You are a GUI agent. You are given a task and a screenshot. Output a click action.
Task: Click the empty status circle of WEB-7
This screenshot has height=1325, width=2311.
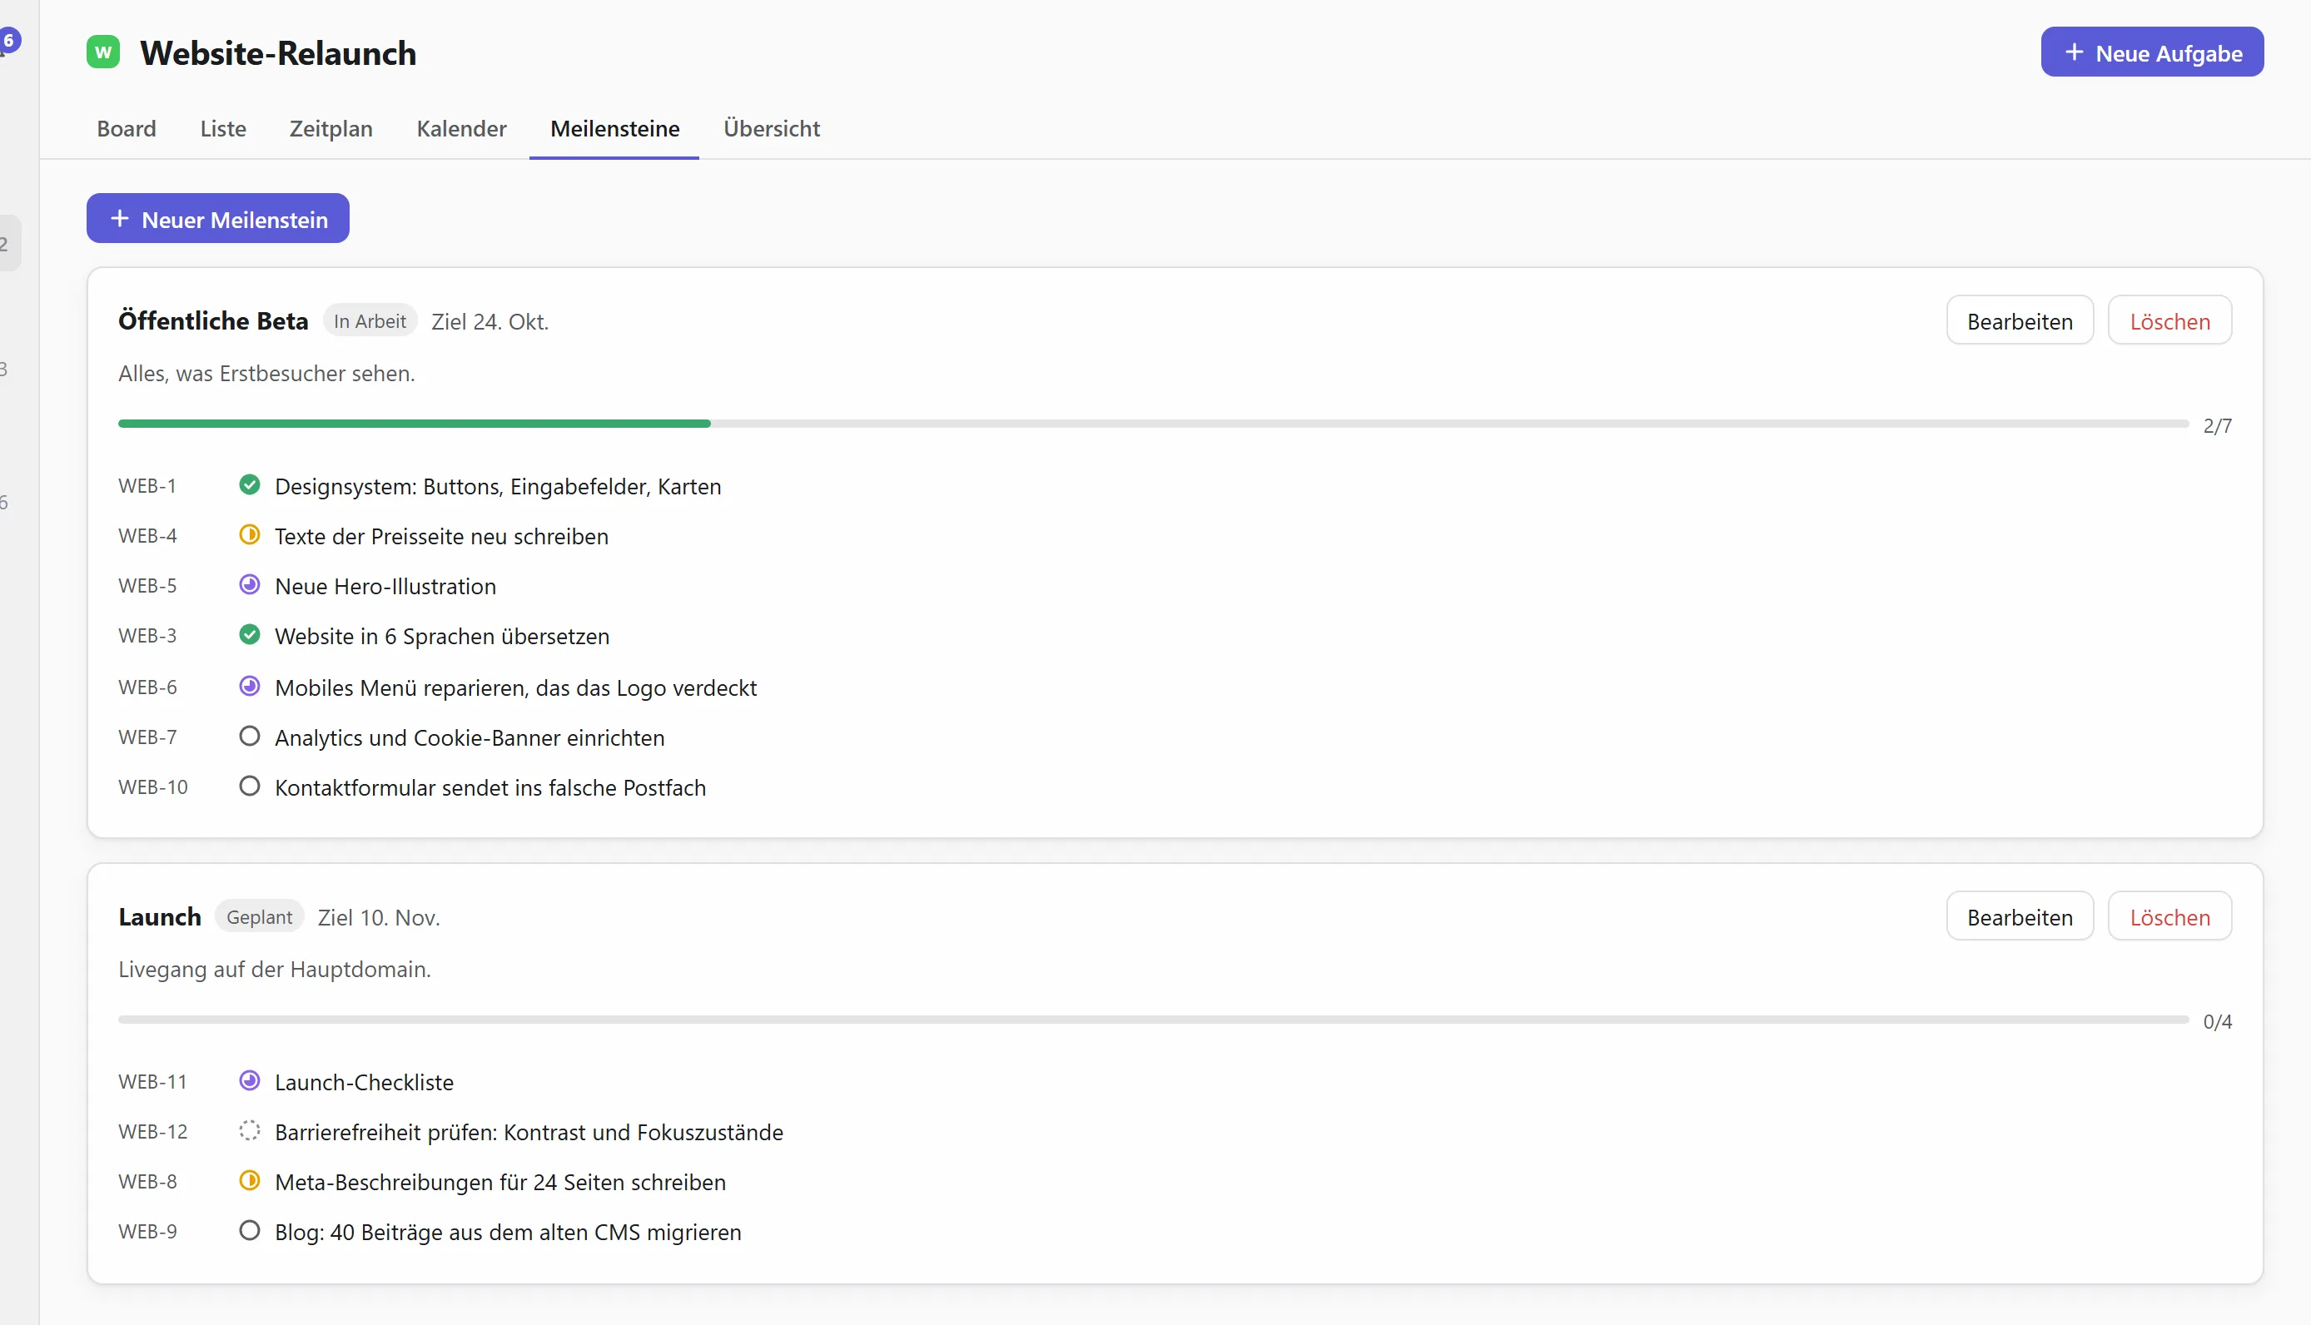(x=250, y=737)
